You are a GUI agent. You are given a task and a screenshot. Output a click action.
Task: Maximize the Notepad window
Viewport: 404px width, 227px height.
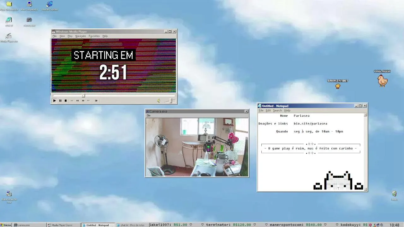(x=360, y=106)
